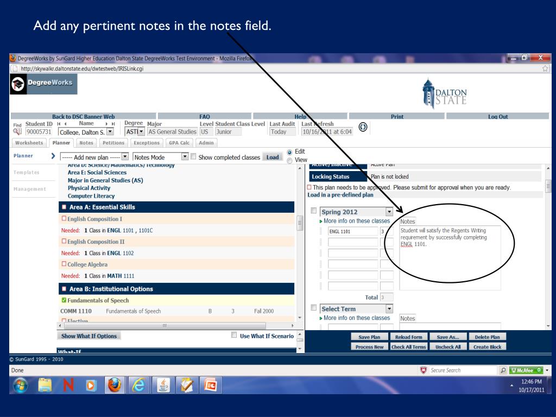Open the Windows Start menu

click(x=21, y=386)
